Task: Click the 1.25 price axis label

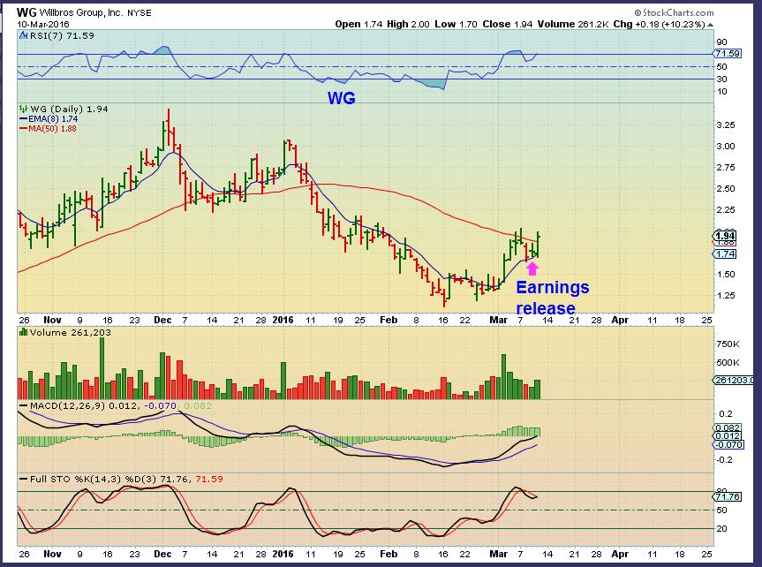Action: tap(726, 295)
